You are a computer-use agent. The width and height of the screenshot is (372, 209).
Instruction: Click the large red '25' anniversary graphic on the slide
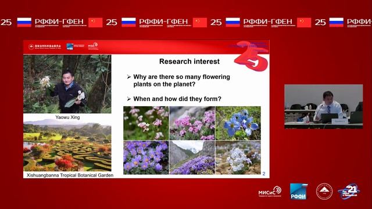pos(252,56)
